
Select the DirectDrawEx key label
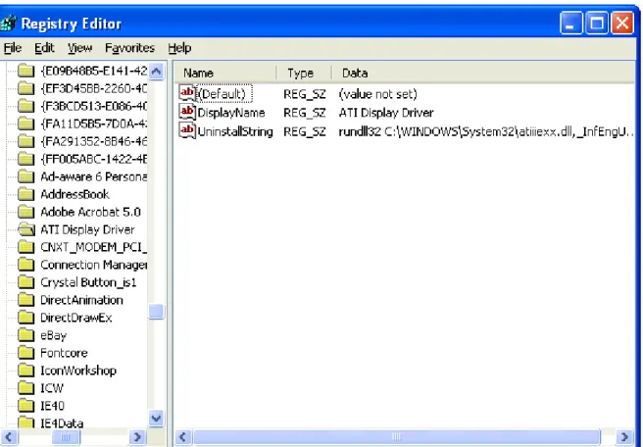75,318
